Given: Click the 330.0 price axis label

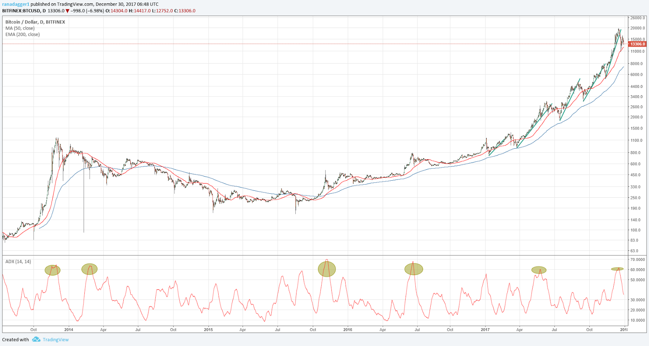Looking at the screenshot, I should (x=635, y=187).
